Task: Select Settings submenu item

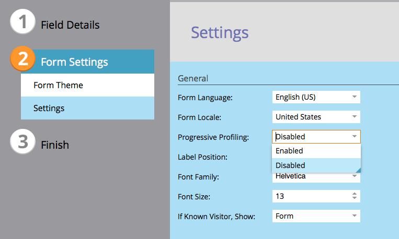Action: tap(49, 108)
